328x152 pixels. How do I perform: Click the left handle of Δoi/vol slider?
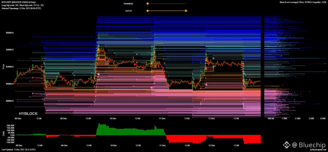(x=147, y=11)
